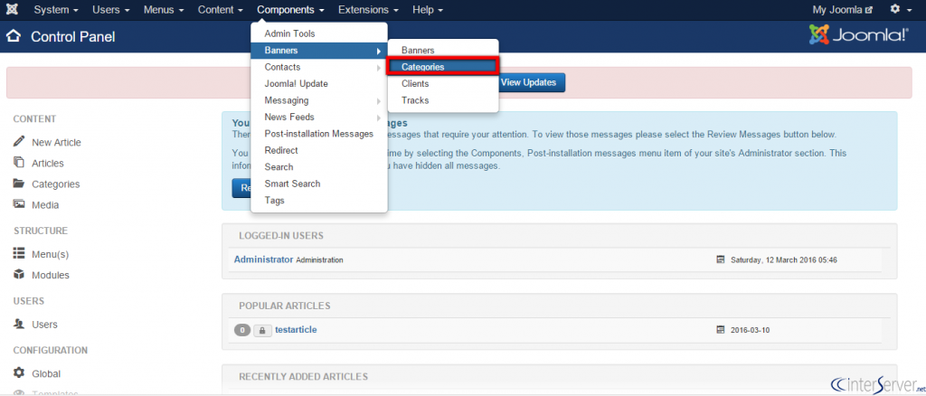Click the RECENTLY ADDED ARTICLES heading

[x=304, y=376]
